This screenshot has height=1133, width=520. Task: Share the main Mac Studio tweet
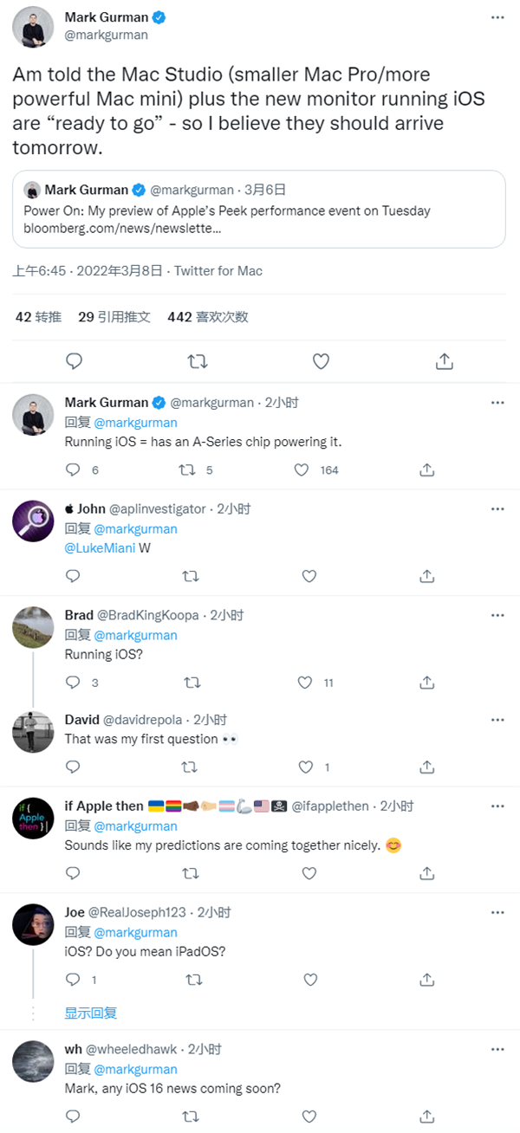pyautogui.click(x=444, y=361)
